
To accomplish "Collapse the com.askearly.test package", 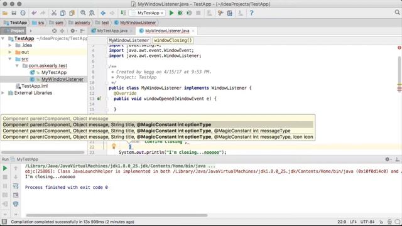I will [17, 65].
